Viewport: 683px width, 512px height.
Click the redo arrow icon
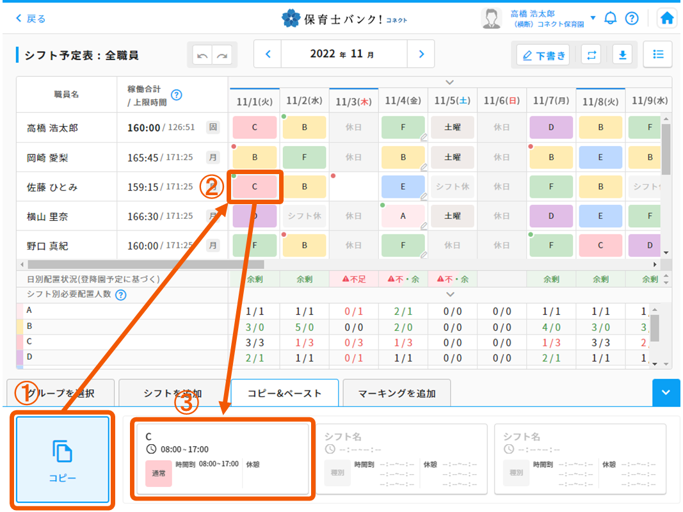tap(222, 55)
